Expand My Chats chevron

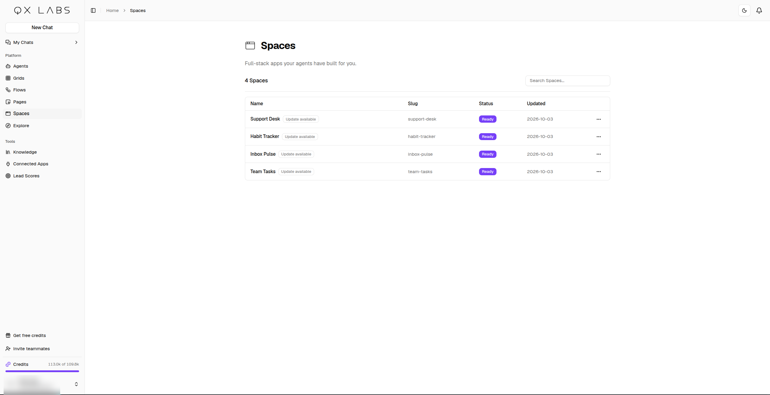coord(76,42)
